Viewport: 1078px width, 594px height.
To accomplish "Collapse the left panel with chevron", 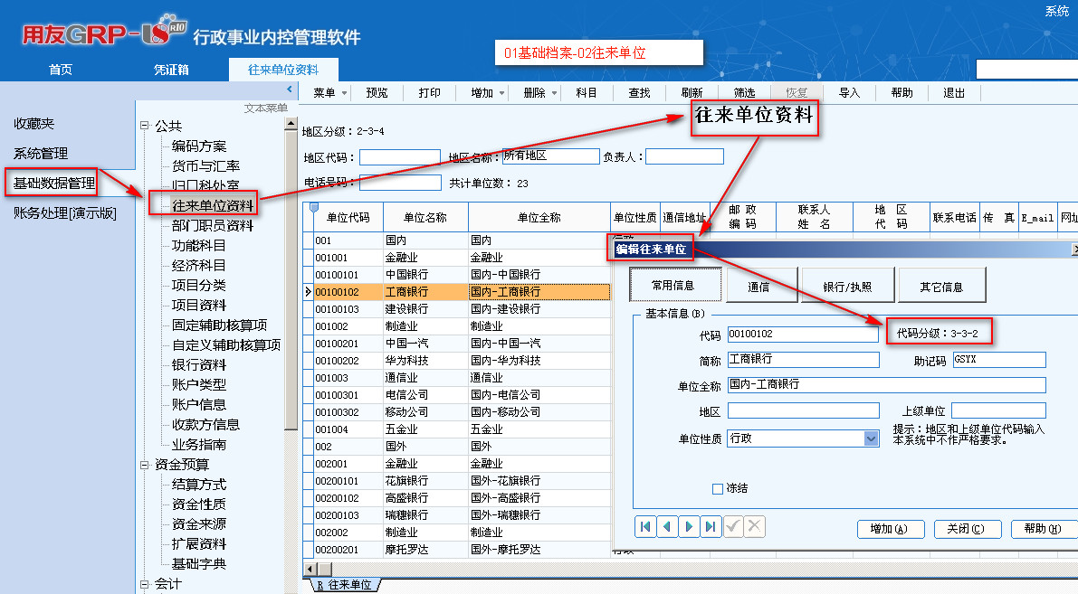I will pyautogui.click(x=289, y=90).
